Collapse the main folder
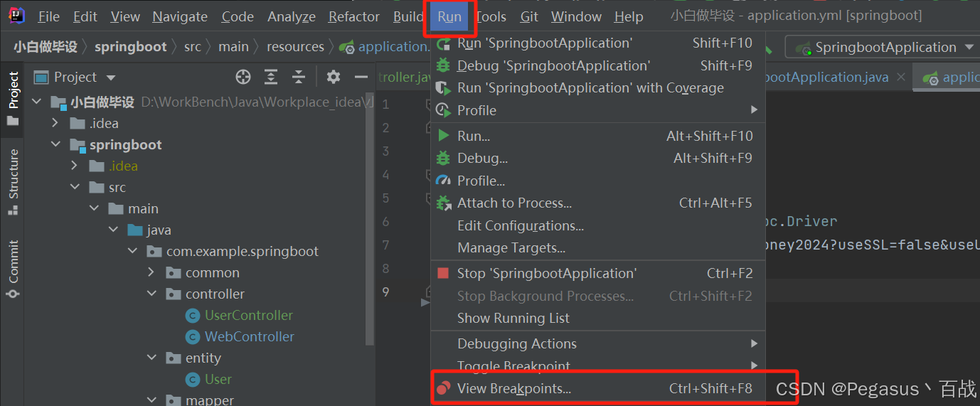The height and width of the screenshot is (406, 980). pos(95,208)
